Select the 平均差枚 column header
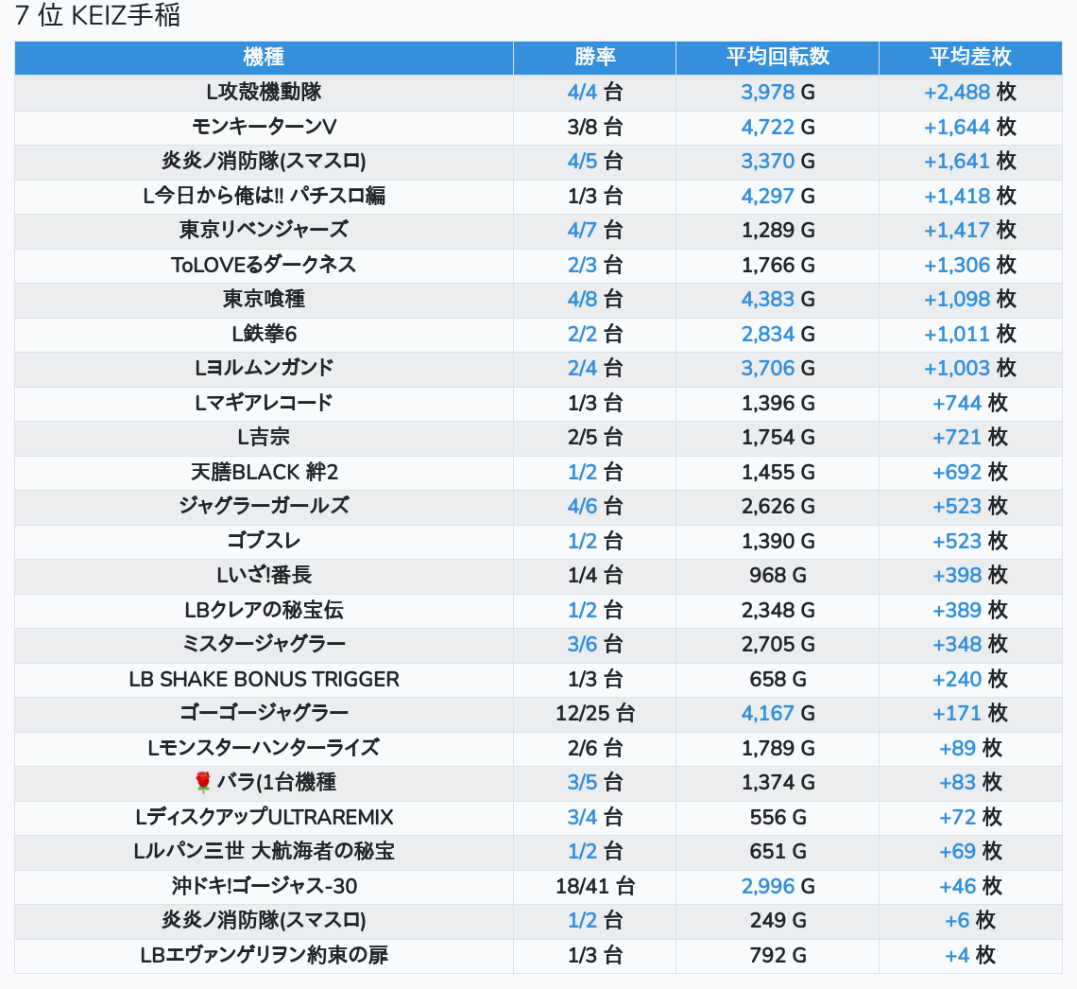Viewport: 1077px width, 989px height. (969, 57)
